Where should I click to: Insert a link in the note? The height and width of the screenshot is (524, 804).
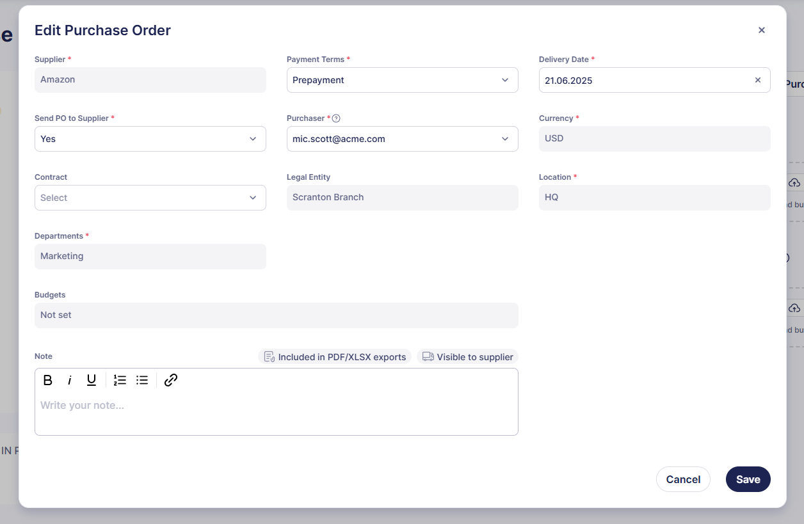(x=170, y=380)
